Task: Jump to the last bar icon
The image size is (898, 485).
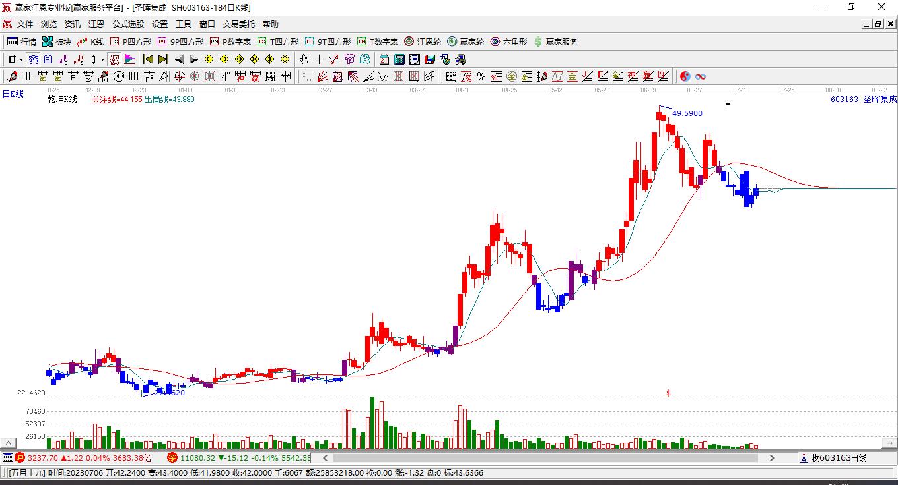Action: (x=163, y=59)
